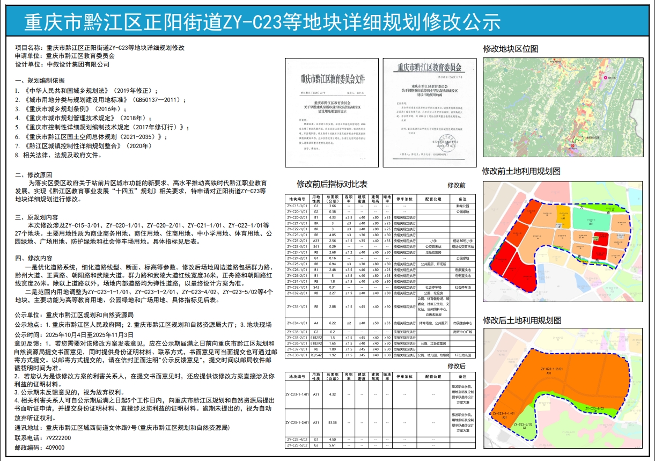Select parcel label ZY-C23-4/02 on modified map
Viewport: 655px width, 461px height.
click(x=595, y=408)
